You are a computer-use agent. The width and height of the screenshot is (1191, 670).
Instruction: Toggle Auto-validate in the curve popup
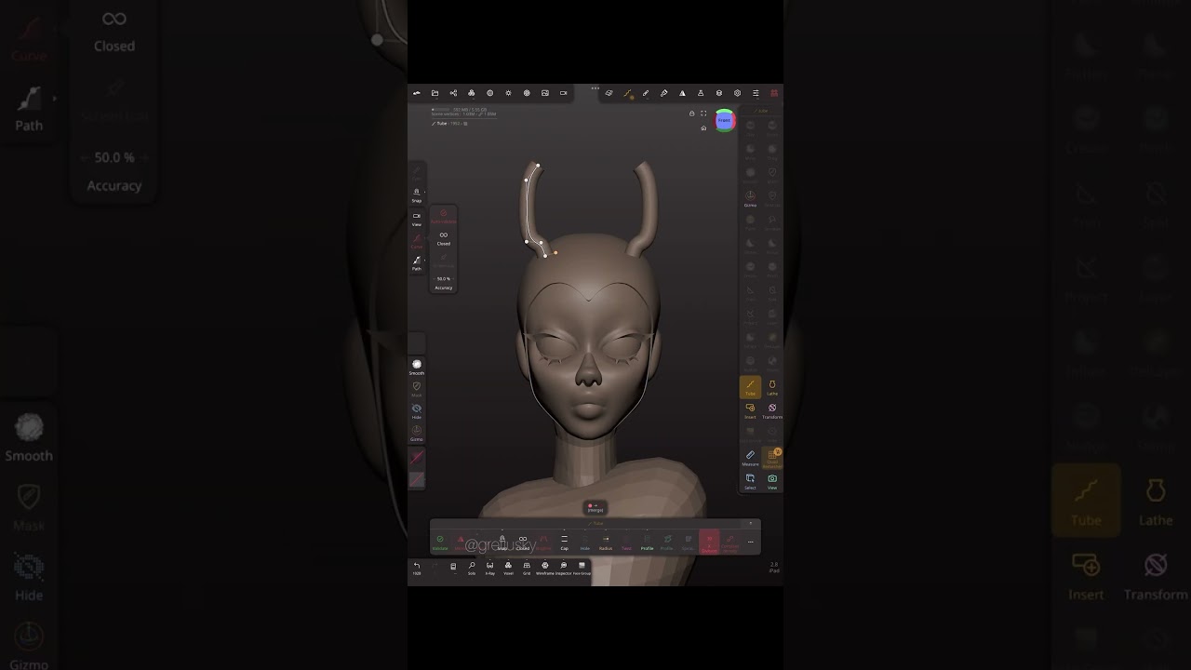pos(443,216)
